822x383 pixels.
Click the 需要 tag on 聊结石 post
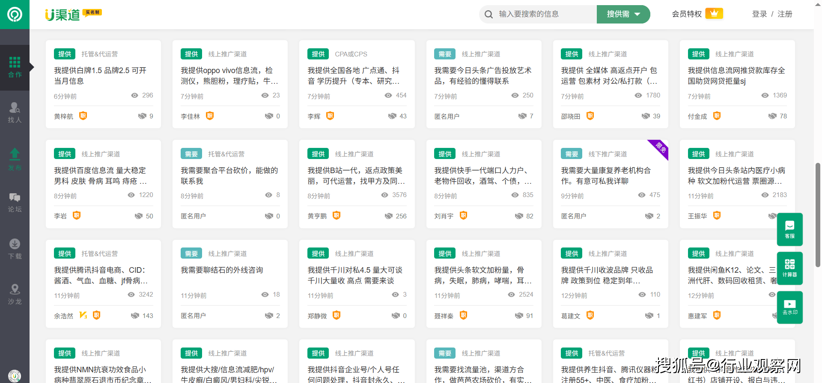coord(191,253)
